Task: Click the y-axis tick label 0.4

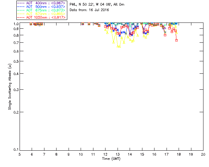Action: tap(16, 74)
